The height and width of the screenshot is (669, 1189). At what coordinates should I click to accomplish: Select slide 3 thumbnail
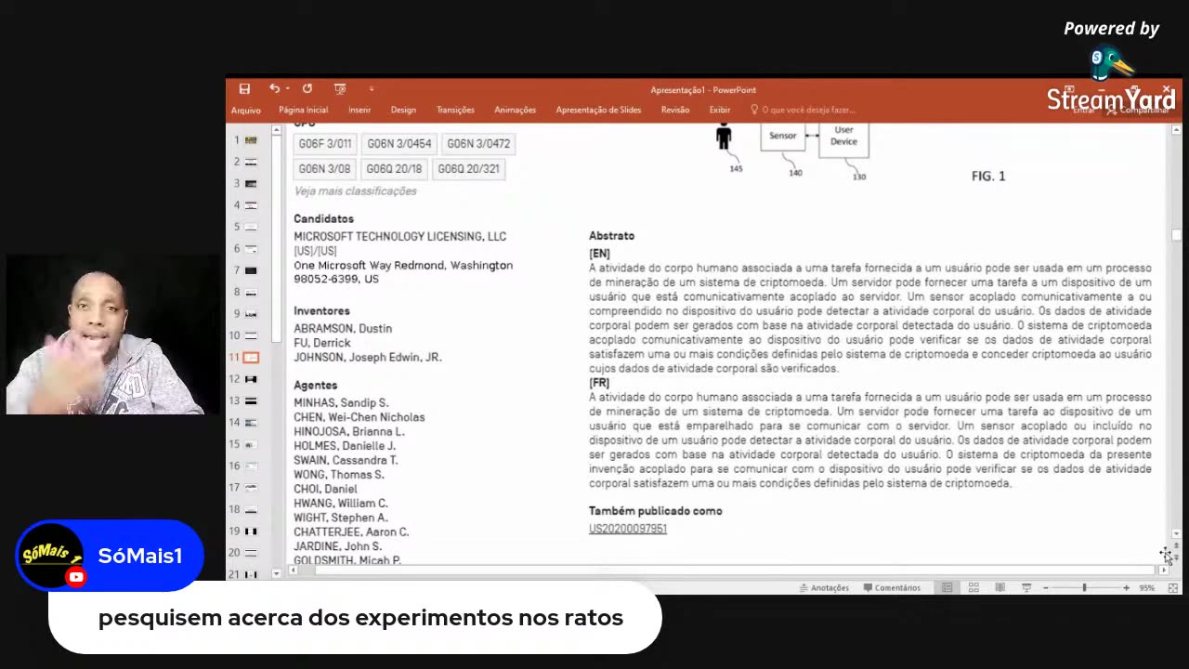click(x=251, y=184)
